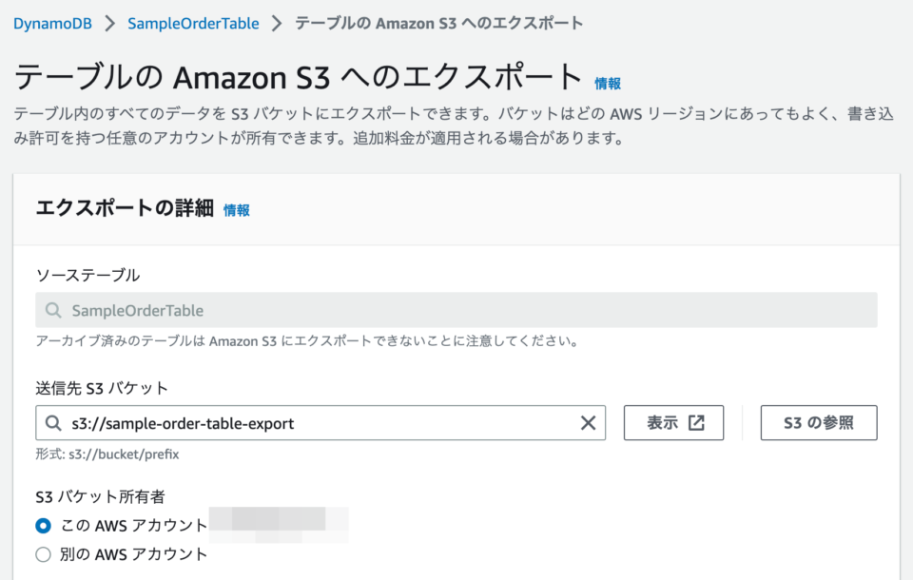This screenshot has width=913, height=580.
Task: Click the search icon in the ソーステーブル field
Action: [54, 311]
